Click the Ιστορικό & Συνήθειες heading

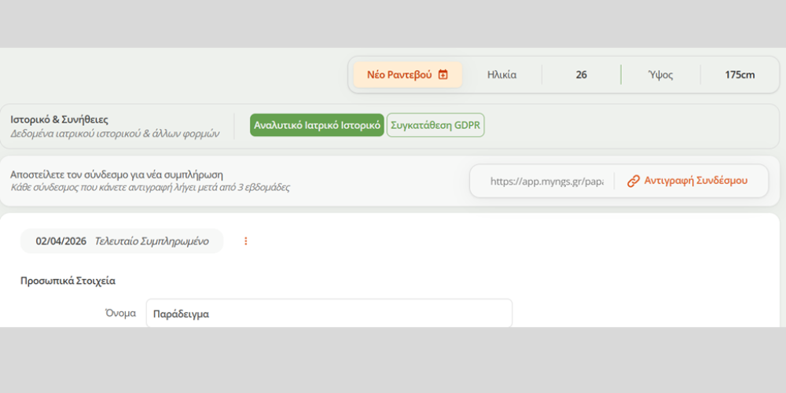tap(59, 119)
